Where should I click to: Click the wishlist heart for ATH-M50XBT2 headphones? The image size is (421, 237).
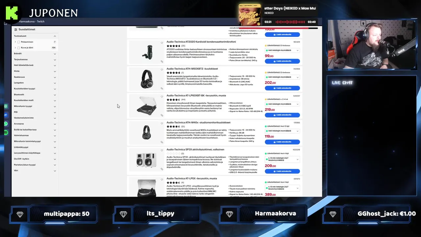click(162, 70)
